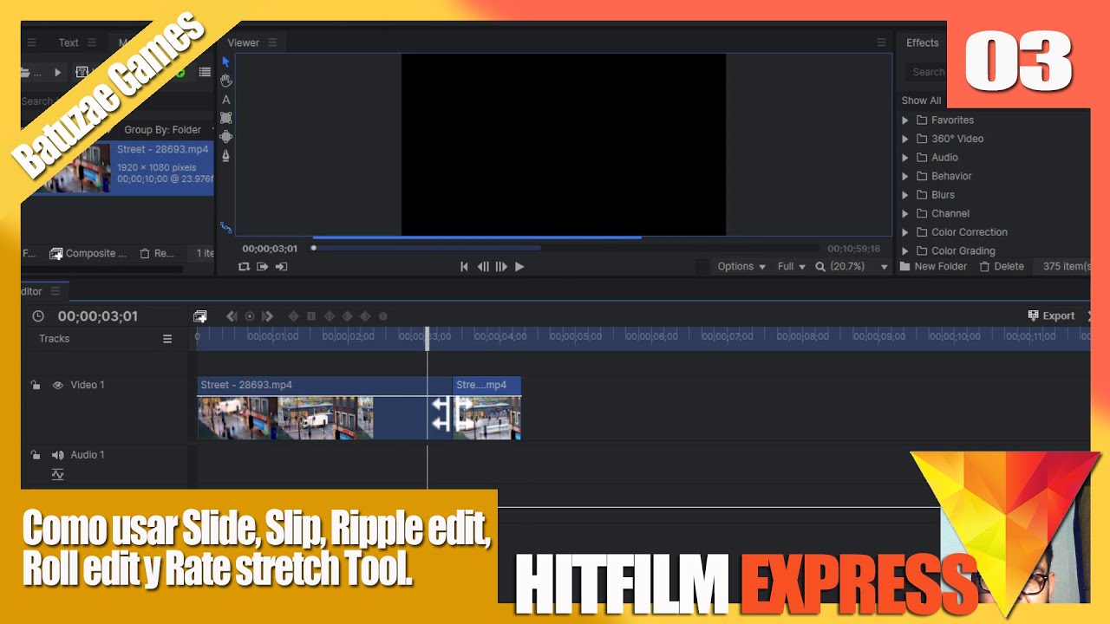Expand the Audio effects folder
Viewport: 1110px width, 624px height.
pyautogui.click(x=905, y=158)
